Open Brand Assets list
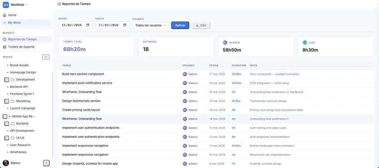Viewport: 379px width, 168px height. click(19, 65)
